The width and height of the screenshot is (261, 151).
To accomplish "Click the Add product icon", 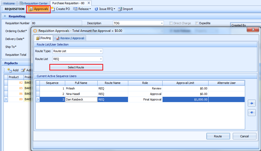I will (x=10, y=70).
